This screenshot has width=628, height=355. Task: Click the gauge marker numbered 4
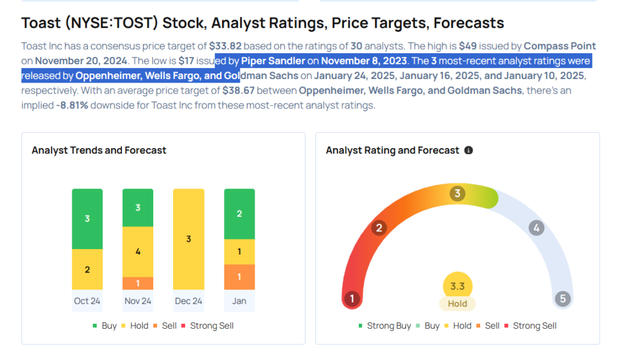point(536,228)
